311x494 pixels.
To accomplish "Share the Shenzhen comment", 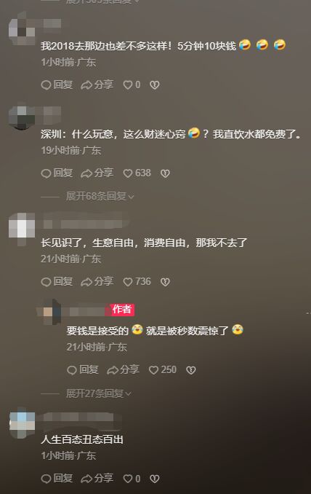I will 97,173.
